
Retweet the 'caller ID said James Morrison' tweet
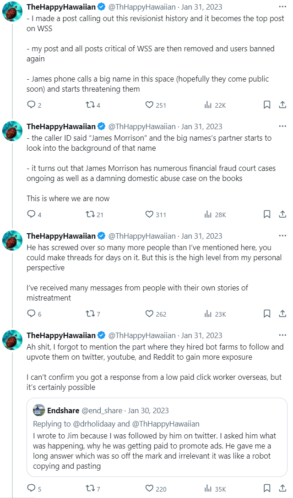tap(91, 214)
